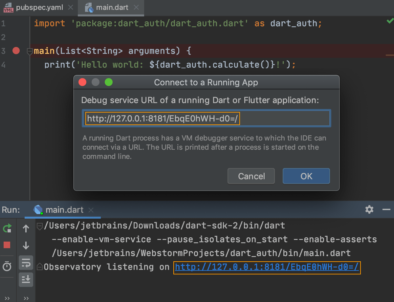Toggle soft-wrap in the console
The width and height of the screenshot is (394, 302).
click(26, 263)
